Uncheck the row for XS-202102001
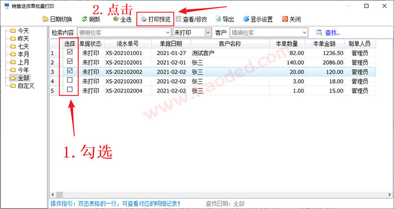The image size is (394, 209). (70, 61)
